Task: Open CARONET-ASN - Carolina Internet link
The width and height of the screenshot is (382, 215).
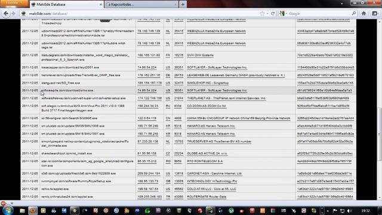Action: (x=214, y=174)
